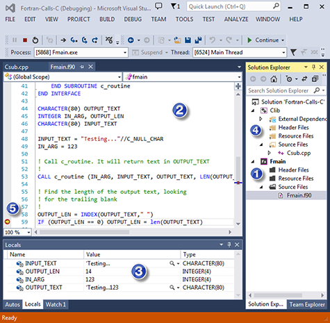330x323 pixels.
Task: Click the Show Next Statement arrow
Action: [x=63, y=40]
